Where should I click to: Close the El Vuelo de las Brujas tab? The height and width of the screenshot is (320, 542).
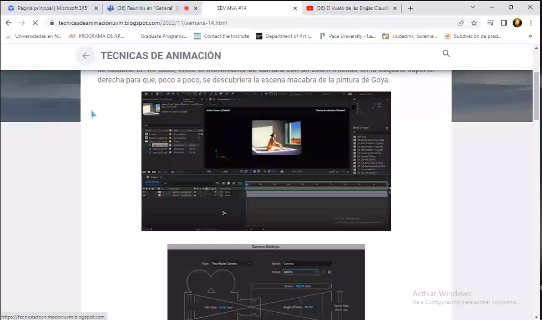point(395,8)
